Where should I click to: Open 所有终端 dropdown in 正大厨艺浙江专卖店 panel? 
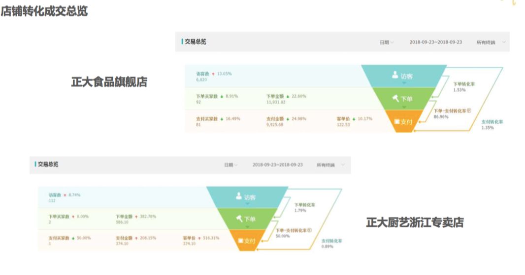(x=330, y=165)
